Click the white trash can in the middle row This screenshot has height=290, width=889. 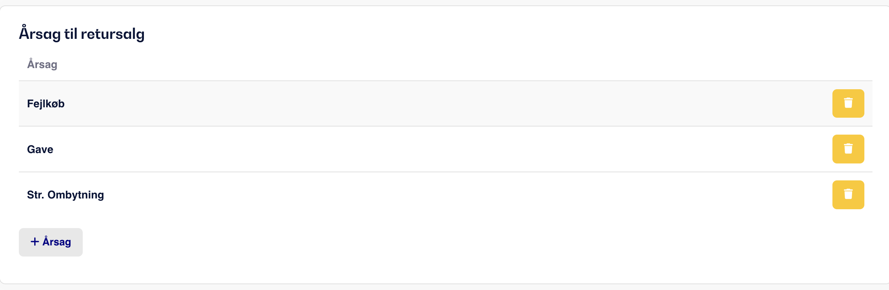tap(848, 148)
